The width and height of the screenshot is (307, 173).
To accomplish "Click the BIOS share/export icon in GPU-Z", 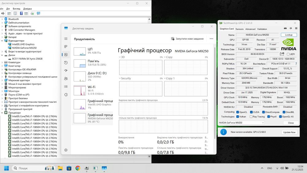I will [x=282, y=54].
